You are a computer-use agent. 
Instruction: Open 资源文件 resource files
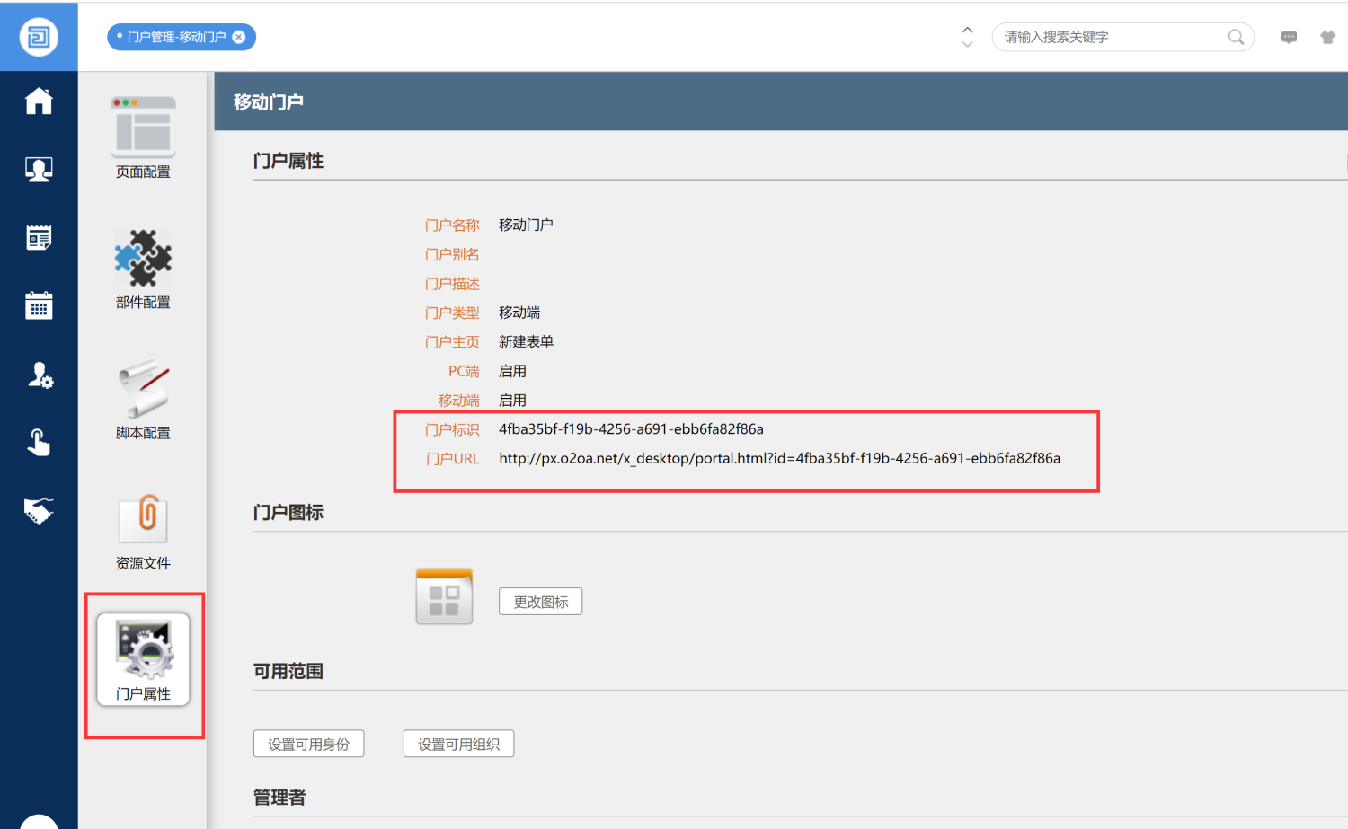click(x=143, y=531)
